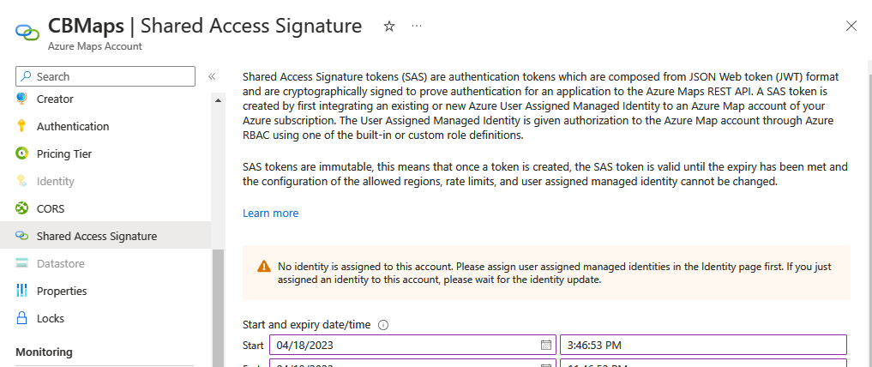Click the info icon beside Start and expiry date/time
This screenshot has width=872, height=367.
point(383,325)
